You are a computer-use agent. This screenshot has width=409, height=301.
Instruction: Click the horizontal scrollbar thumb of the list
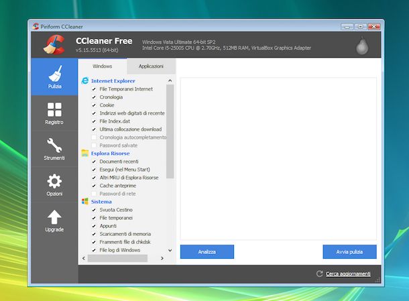(x=117, y=258)
